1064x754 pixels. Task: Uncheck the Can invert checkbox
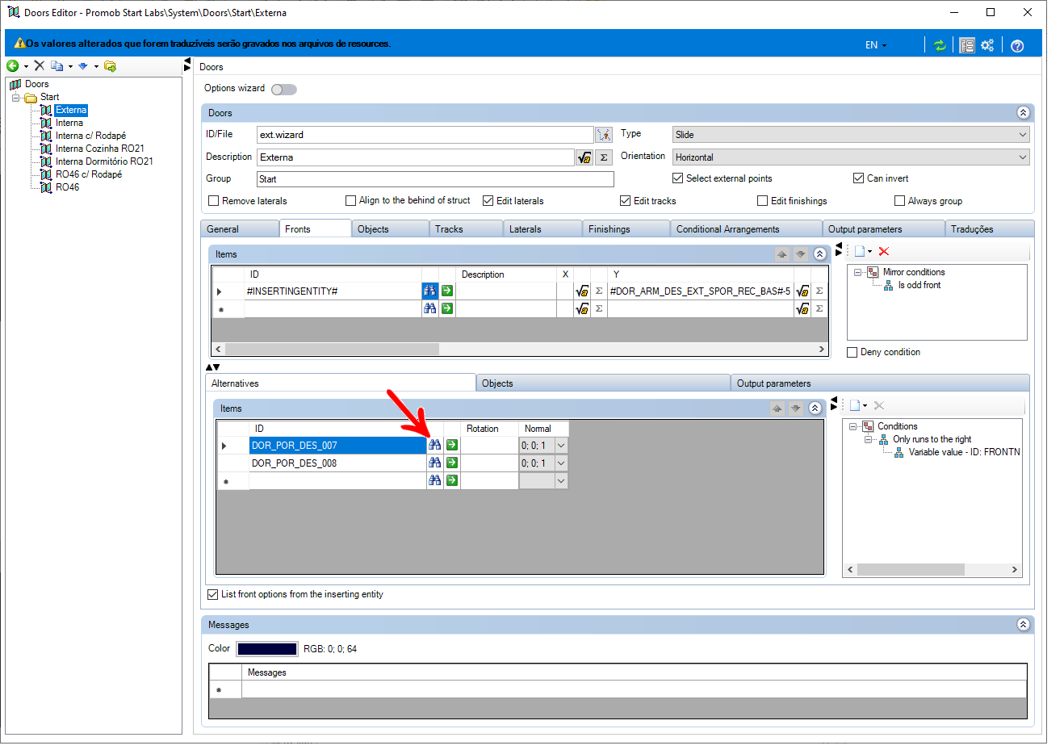859,178
